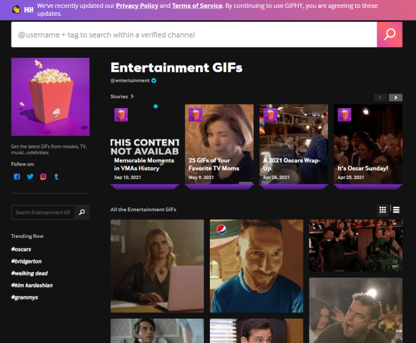Click the 'Apr 26, 2021' story date
The width and height of the screenshot is (416, 343).
coord(276,177)
